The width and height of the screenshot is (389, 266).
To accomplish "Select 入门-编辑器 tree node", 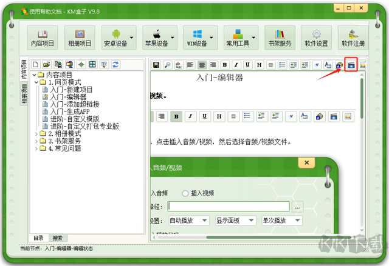I will 68,97.
